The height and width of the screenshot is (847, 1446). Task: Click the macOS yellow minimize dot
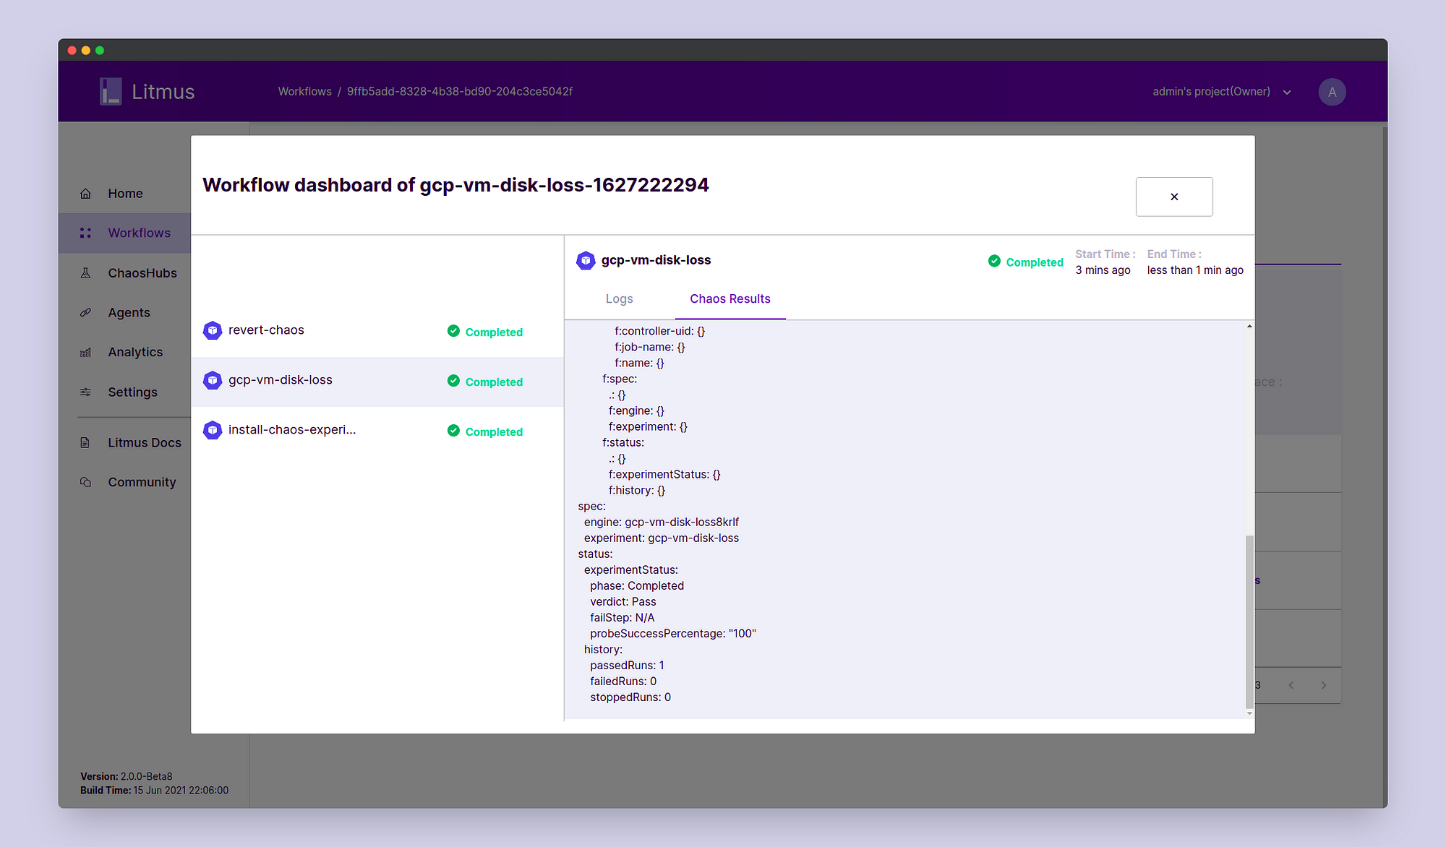tap(86, 51)
